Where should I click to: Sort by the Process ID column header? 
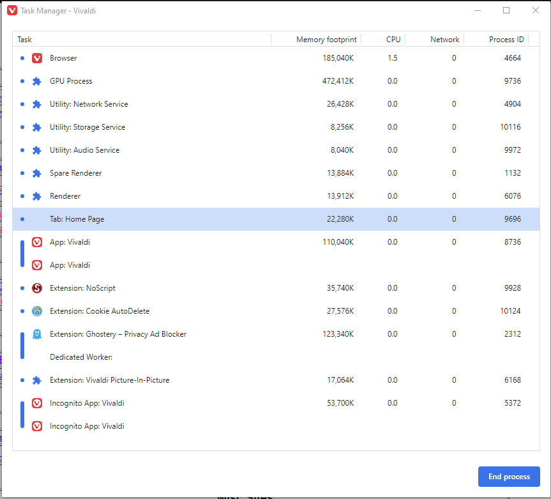497,40
